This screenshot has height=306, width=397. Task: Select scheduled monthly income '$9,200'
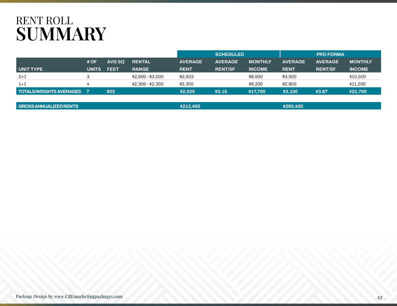(x=256, y=84)
